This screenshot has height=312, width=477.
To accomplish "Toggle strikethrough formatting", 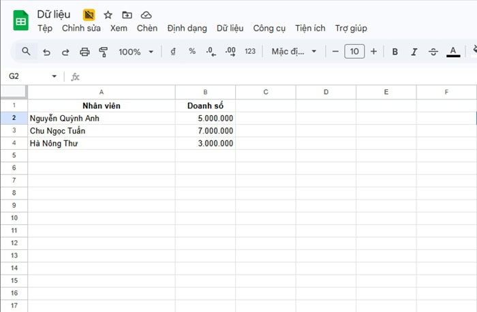I will pos(433,52).
